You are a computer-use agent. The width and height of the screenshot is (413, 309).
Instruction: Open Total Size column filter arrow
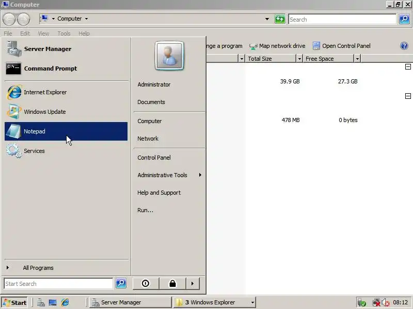[299, 59]
